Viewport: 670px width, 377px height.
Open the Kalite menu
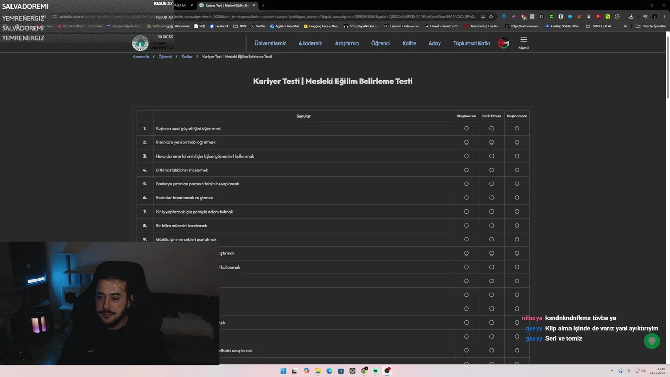coord(409,43)
